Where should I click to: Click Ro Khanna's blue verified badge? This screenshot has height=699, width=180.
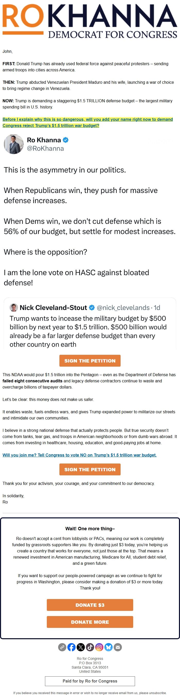[x=66, y=140]
